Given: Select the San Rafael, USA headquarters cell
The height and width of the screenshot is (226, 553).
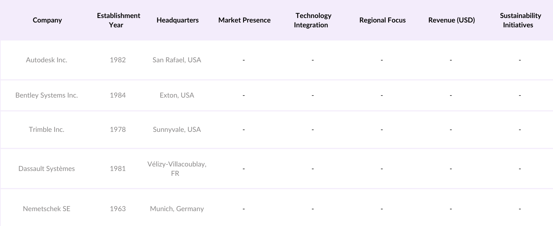Looking at the screenshot, I should (177, 60).
